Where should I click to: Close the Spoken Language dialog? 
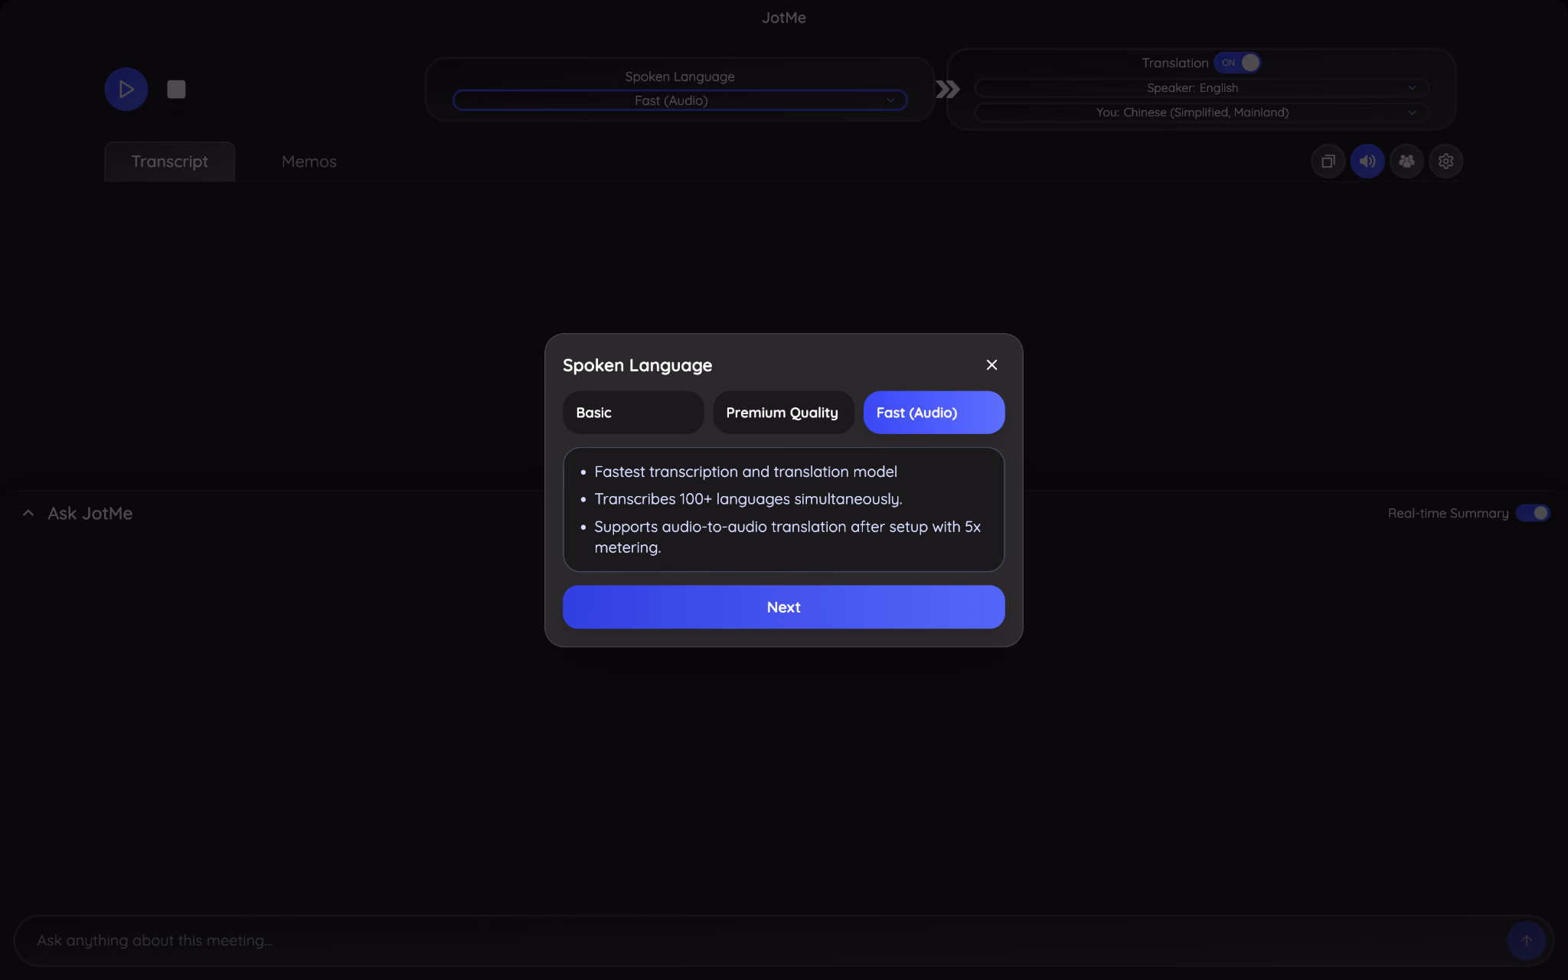coord(991,365)
